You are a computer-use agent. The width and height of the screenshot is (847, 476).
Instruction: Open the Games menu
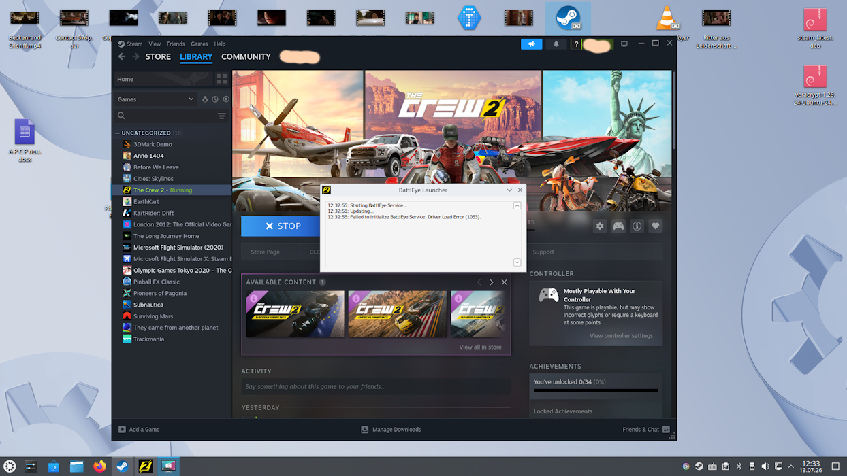click(x=199, y=44)
